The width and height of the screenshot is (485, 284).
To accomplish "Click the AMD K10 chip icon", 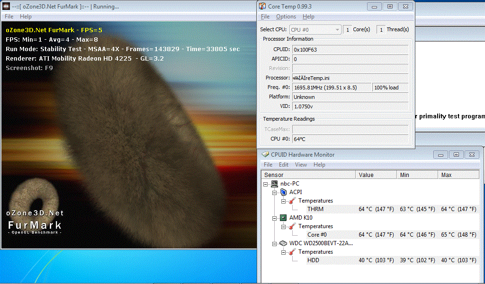I will pos(283,218).
